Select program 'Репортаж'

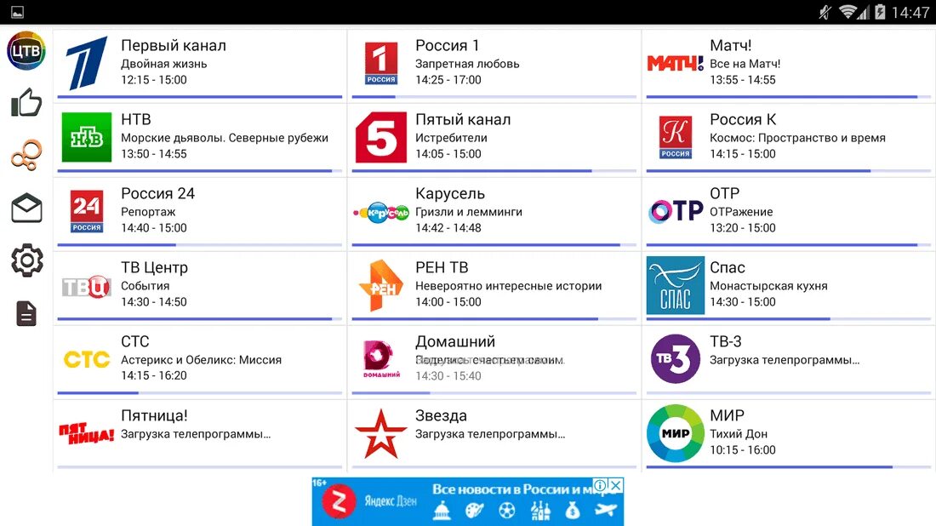148,212
